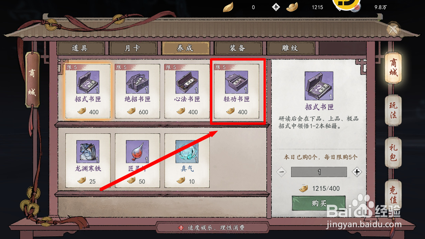The width and height of the screenshot is (425, 239).
Task: Close the shop with crossed-swords icon
Action: coord(393,30)
